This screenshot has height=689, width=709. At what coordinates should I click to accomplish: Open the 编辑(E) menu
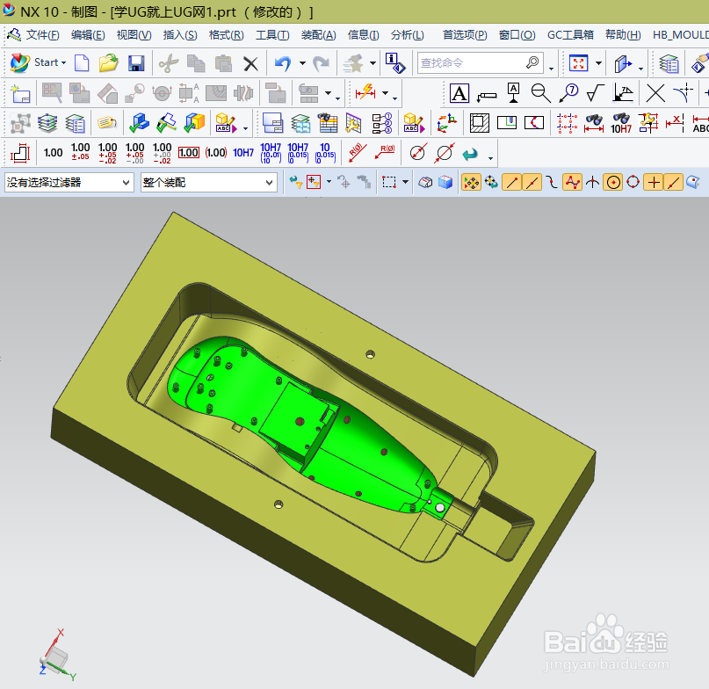(x=88, y=35)
